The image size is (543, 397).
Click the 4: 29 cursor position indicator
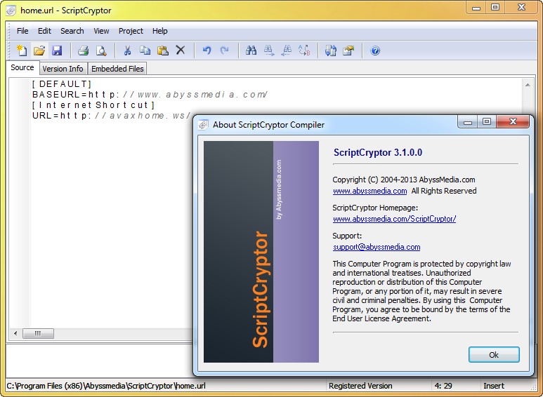point(443,386)
